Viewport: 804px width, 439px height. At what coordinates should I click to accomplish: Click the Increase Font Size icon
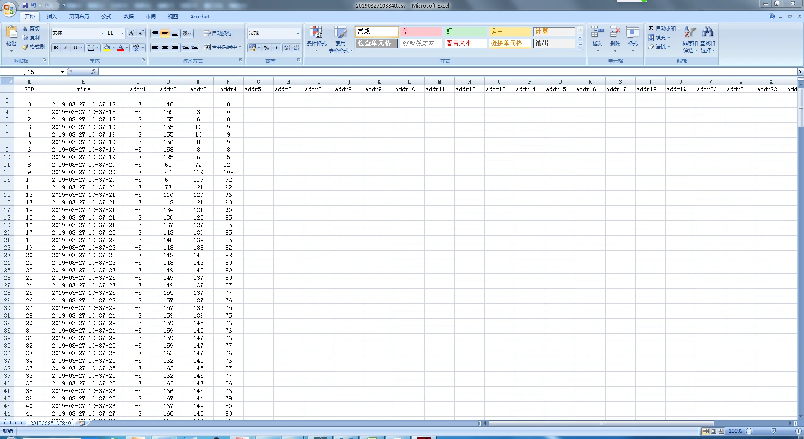[131, 33]
